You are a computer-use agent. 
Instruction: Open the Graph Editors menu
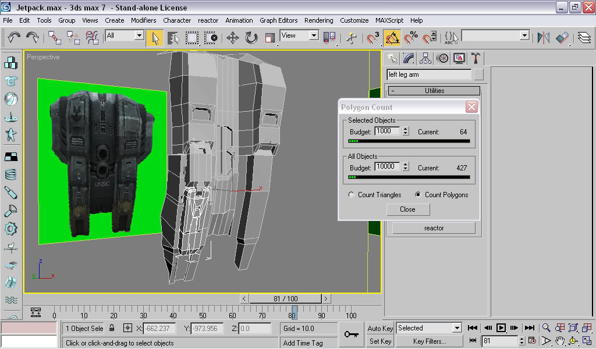click(279, 20)
